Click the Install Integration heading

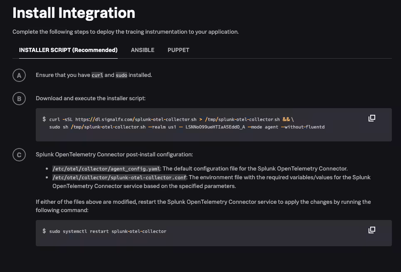coord(74,13)
